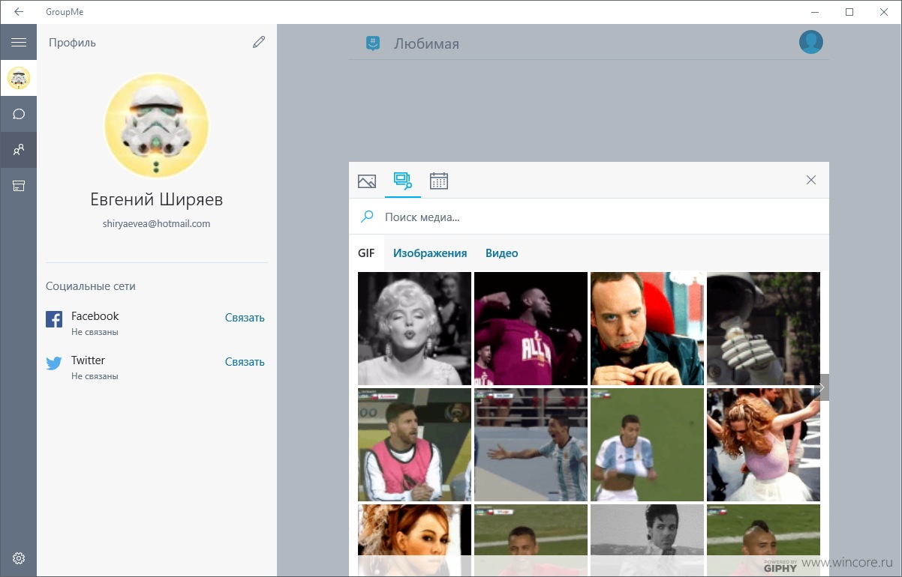Open the contacts icon in sidebar
902x577 pixels.
pos(18,150)
